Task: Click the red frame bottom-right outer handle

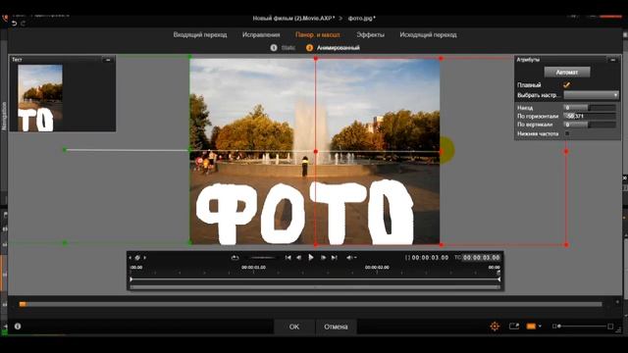Action: pos(566,244)
